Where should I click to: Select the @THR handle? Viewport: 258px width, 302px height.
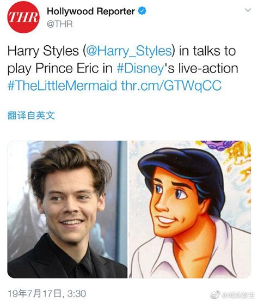click(x=59, y=25)
